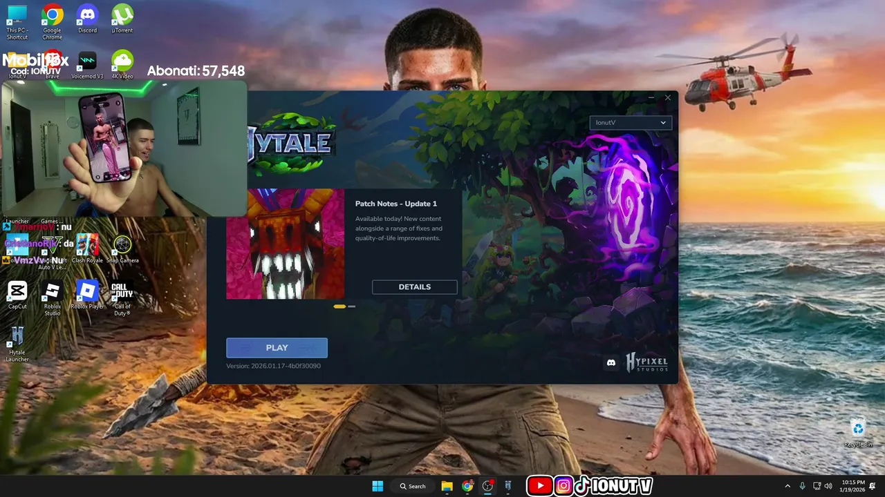Image resolution: width=885 pixels, height=497 pixels.
Task: Open Snap Camera desktop icon
Action: 122,249
